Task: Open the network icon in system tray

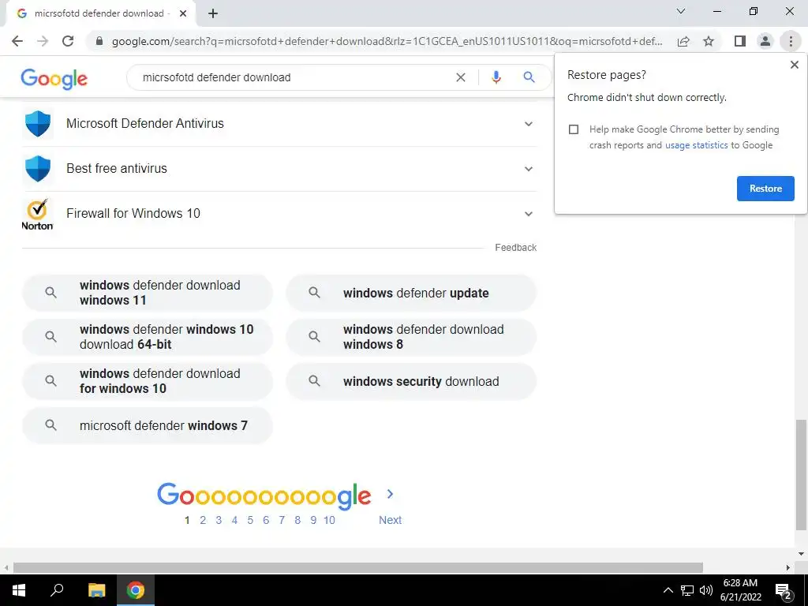Action: click(x=687, y=590)
